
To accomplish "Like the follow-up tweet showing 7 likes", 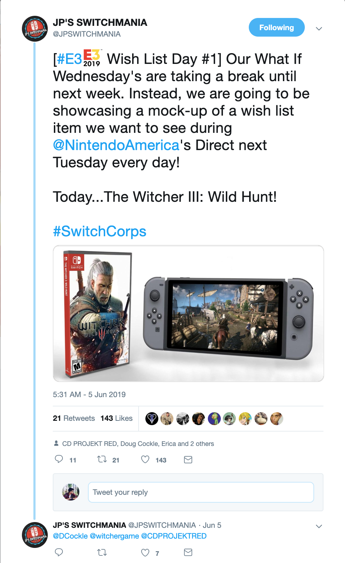I will click(x=145, y=553).
